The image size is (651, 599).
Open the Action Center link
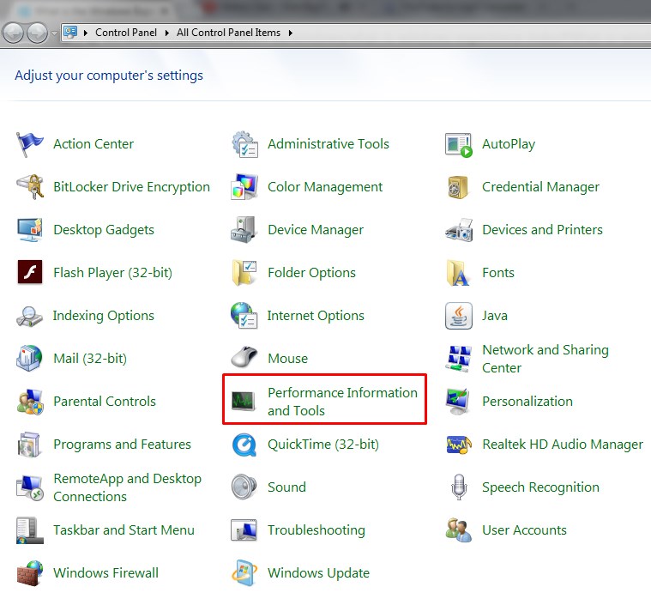pos(93,144)
